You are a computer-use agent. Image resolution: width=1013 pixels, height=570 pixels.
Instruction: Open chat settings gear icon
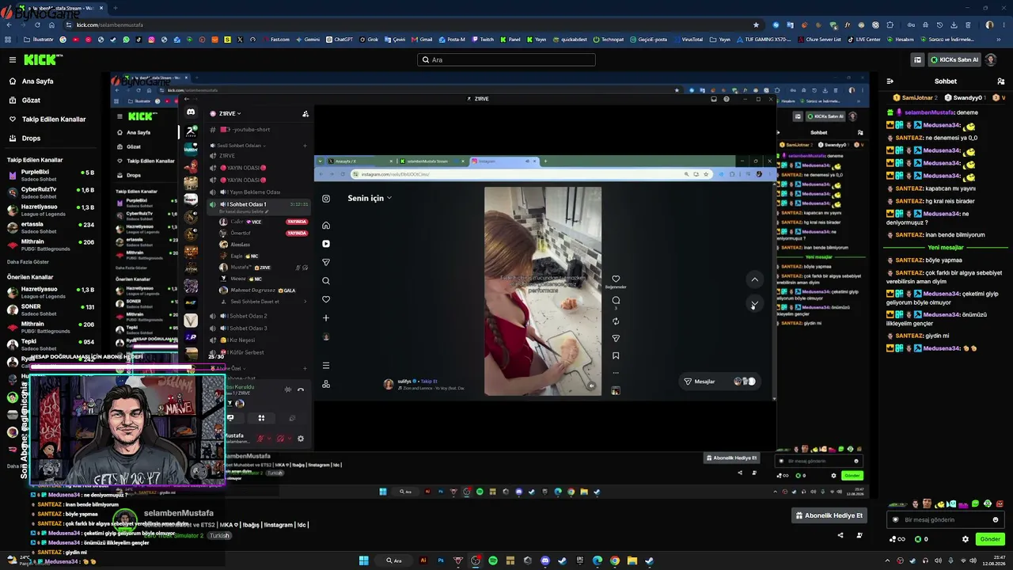(x=965, y=539)
